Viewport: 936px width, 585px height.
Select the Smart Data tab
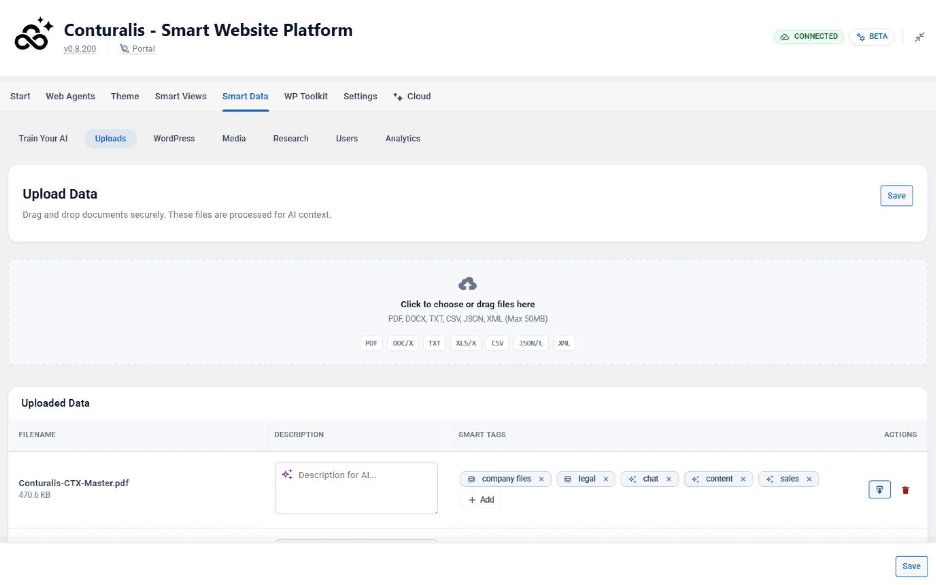(x=245, y=96)
